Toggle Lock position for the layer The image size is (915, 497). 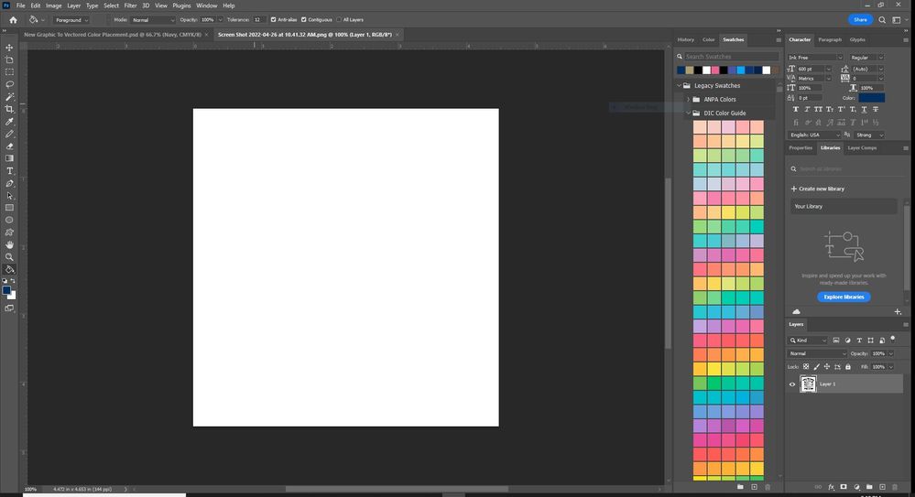coord(827,367)
